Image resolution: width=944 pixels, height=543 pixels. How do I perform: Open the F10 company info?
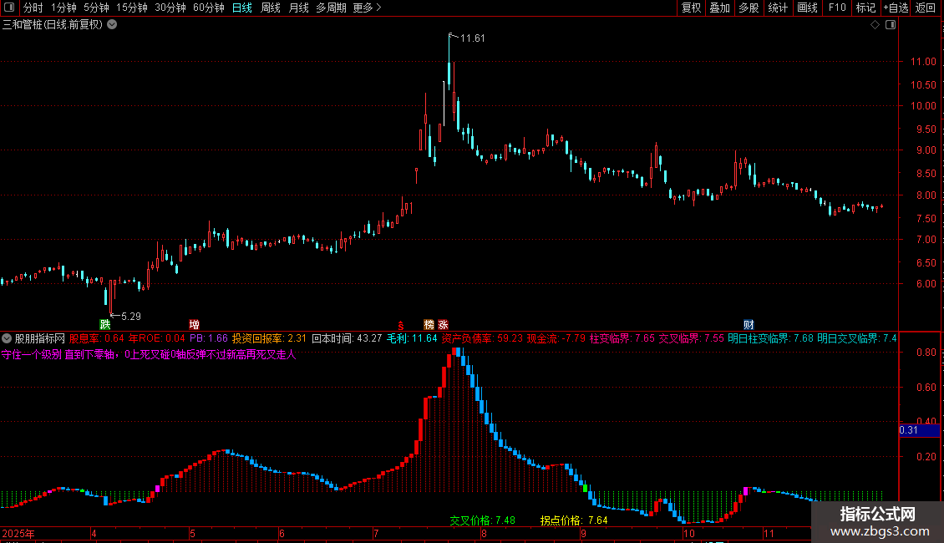tap(837, 8)
